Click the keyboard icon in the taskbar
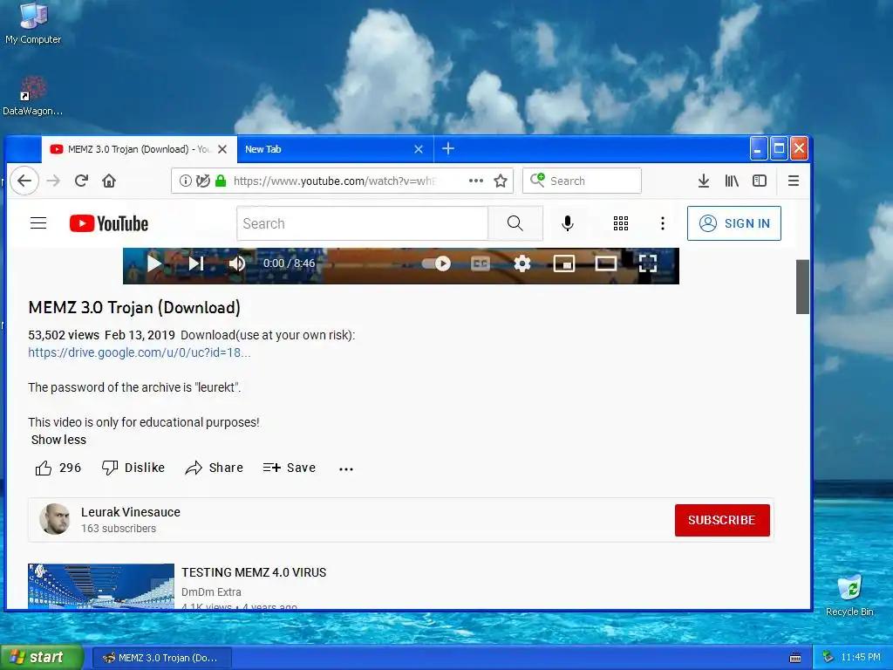The image size is (893, 670). 795,658
